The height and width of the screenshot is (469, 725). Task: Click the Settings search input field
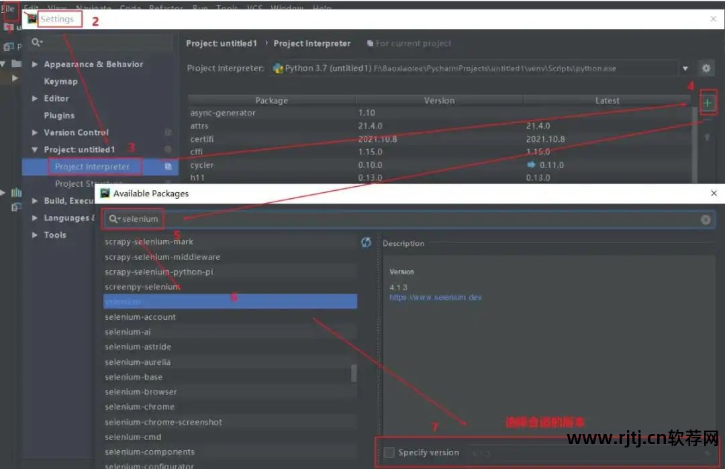click(x=101, y=42)
